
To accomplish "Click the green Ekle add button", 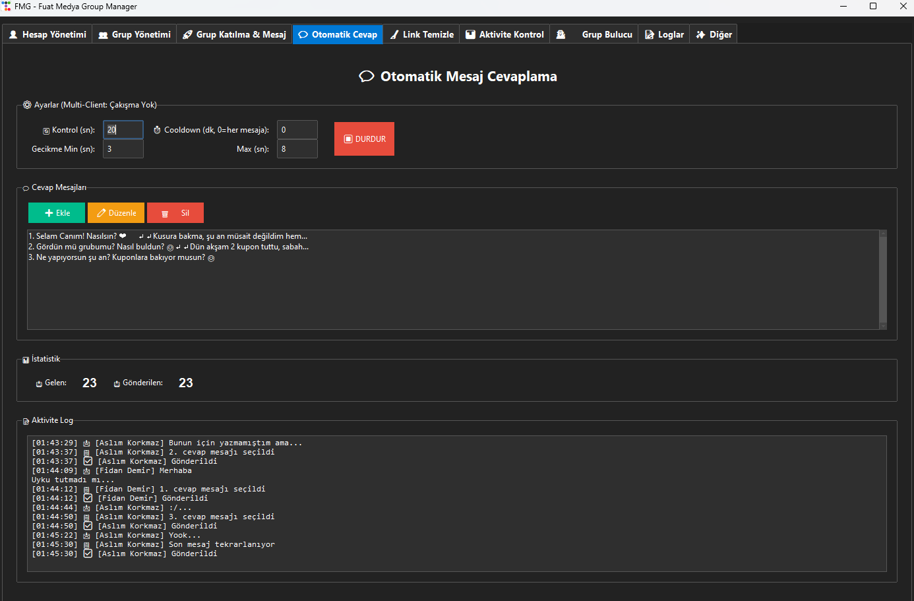I will [x=57, y=213].
